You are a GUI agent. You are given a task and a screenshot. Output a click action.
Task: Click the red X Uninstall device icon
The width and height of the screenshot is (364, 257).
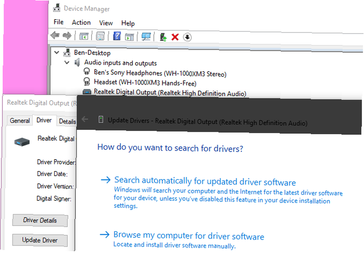[175, 37]
